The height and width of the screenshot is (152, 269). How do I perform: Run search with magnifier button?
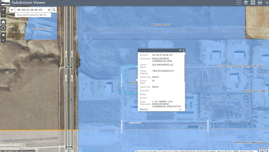(54, 10)
